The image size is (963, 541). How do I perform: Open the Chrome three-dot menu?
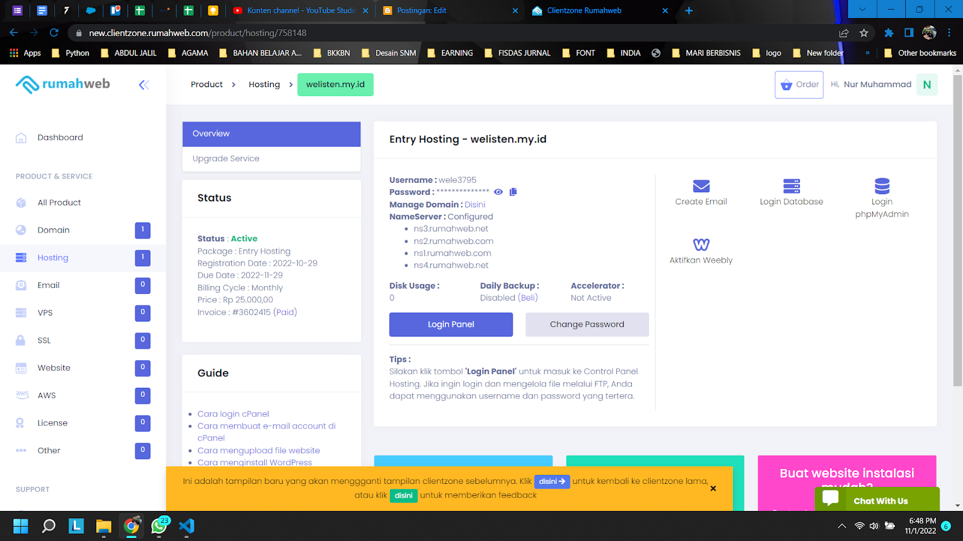click(x=949, y=33)
